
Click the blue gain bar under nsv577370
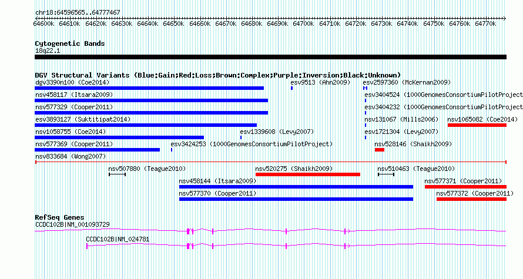(x=296, y=199)
